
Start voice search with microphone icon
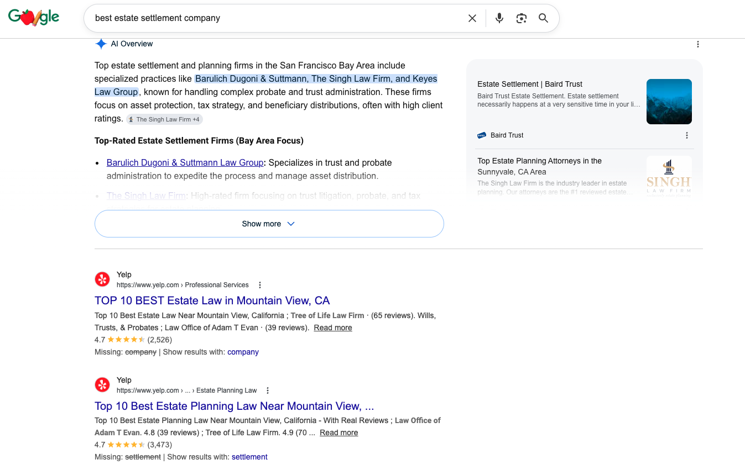499,18
